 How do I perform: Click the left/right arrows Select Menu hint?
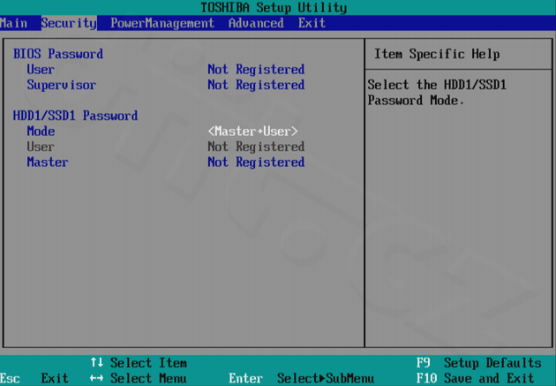[x=139, y=379]
